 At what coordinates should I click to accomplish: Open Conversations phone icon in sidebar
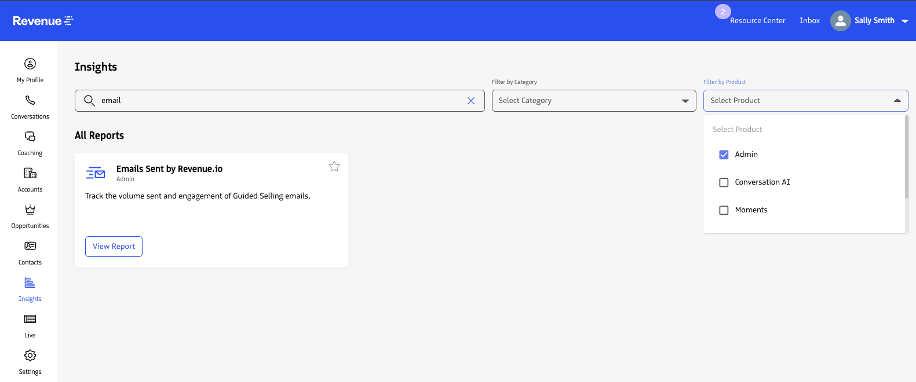click(30, 100)
